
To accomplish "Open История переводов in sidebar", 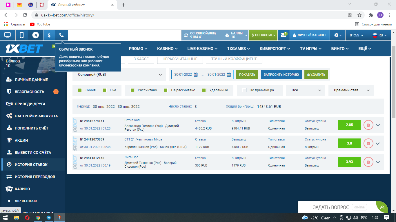I will coord(35,177).
